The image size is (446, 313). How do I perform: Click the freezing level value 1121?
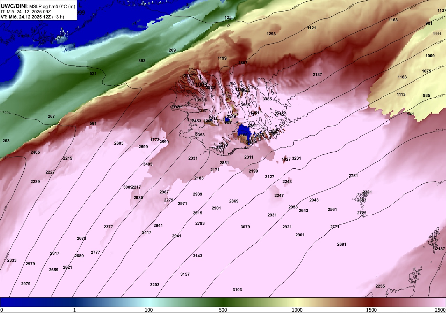[x=312, y=28]
